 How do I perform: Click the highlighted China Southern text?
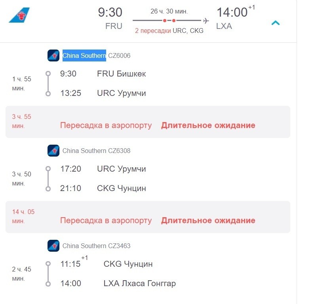84,55
